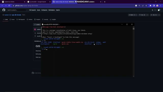Expand the Fork dropdown arrow
The height and width of the screenshot is (92, 163).
147,15
